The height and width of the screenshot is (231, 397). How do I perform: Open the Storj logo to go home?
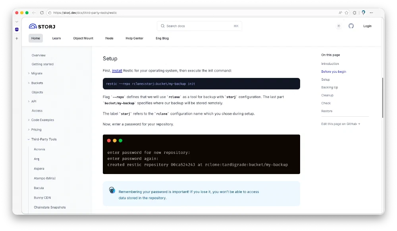point(42,26)
